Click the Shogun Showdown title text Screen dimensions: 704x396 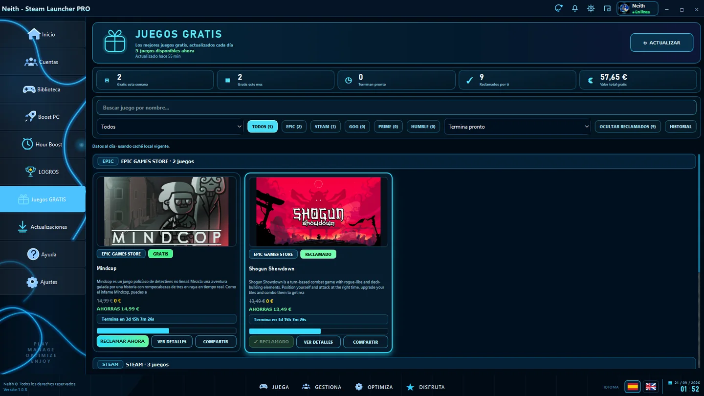(x=272, y=269)
